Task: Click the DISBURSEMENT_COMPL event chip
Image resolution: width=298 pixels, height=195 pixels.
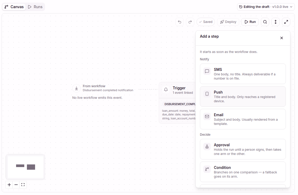Action: coord(179,104)
